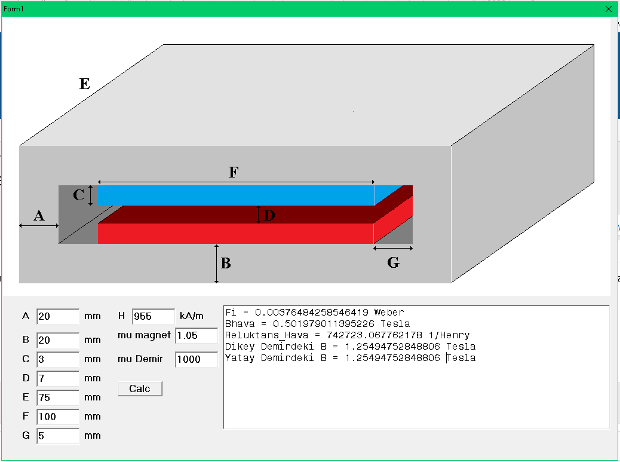Click the D input field showing 7
This screenshot has width=620, height=462.
[x=57, y=378]
